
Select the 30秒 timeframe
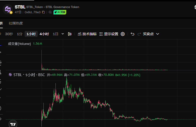(9, 34)
